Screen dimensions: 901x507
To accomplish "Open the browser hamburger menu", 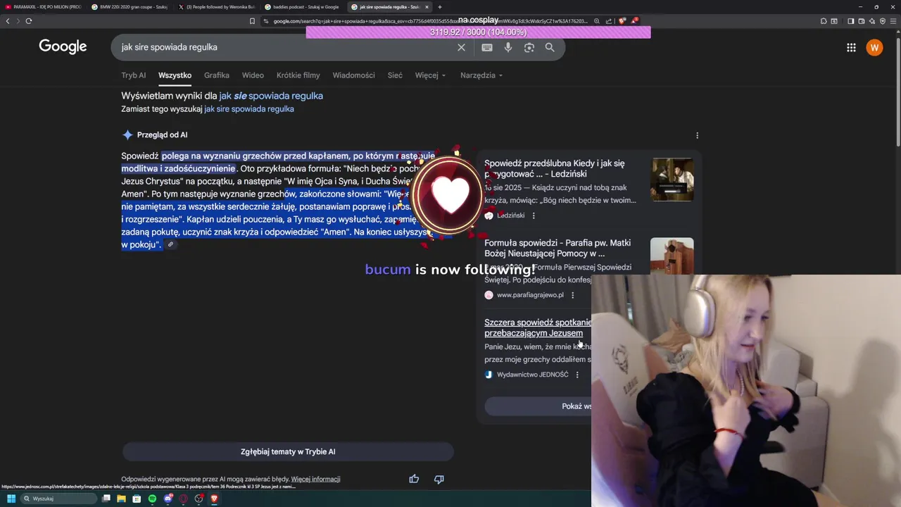I will (894, 21).
